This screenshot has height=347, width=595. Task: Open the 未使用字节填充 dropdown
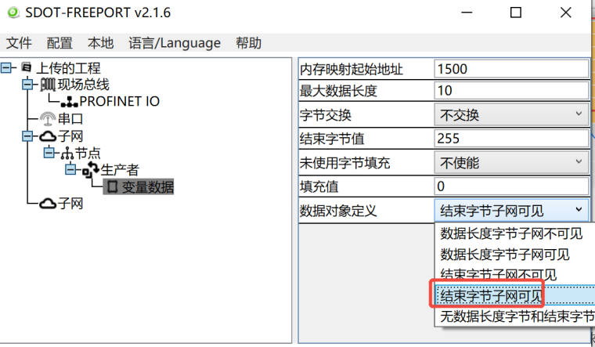point(510,162)
